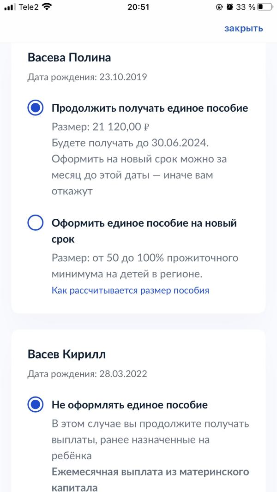The height and width of the screenshot is (492, 277).
Task: Tap the Размер: 21 120,00 ₽ text
Action: (x=100, y=127)
